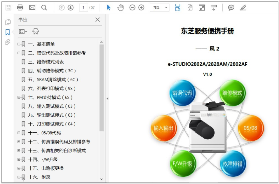
Task: Open the Find text magnifier tool
Action: 44,8
